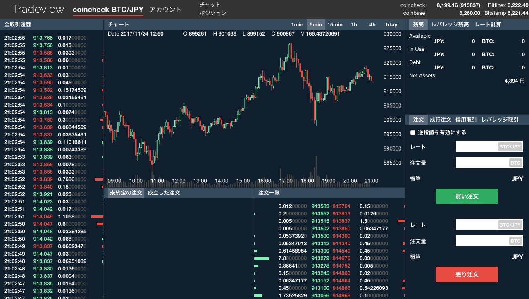529x299 pixels.
Task: Click the Net Assets value 4,394 円
Action: pos(515,81)
